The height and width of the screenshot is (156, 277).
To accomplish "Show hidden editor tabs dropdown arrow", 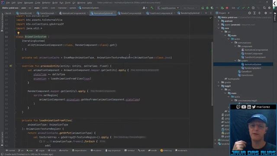I will click(x=206, y=13).
